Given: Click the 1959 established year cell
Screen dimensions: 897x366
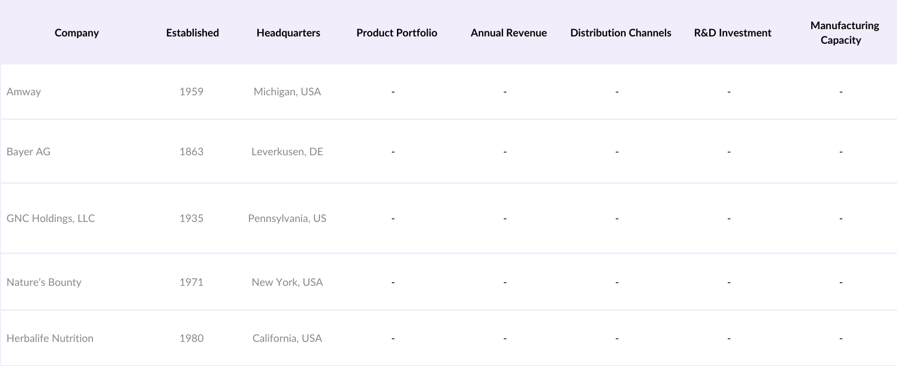Looking at the screenshot, I should (x=191, y=91).
